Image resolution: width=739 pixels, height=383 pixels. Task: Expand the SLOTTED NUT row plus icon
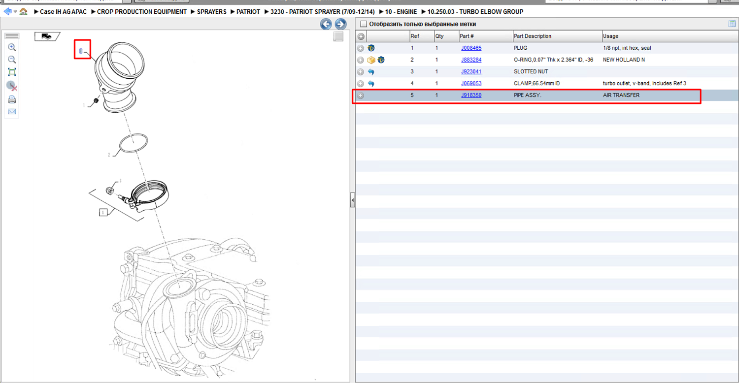361,72
